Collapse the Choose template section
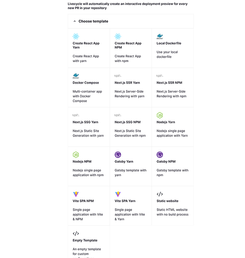This screenshot has height=258, width=245. tap(75, 21)
